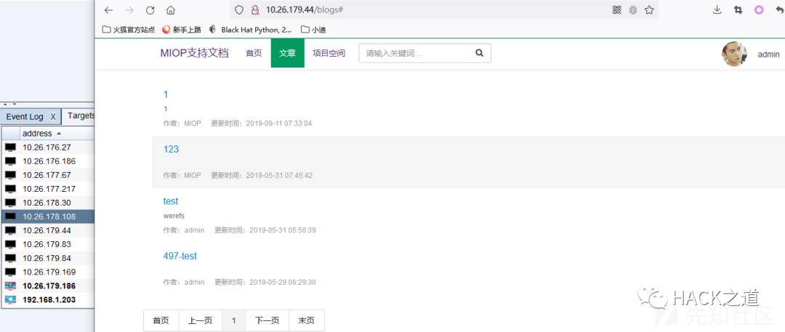The image size is (785, 332).
Task: Open the browser downloads icon
Action: (717, 10)
